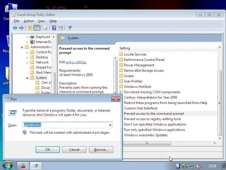Open the File menu

pyautogui.click(x=17, y=21)
